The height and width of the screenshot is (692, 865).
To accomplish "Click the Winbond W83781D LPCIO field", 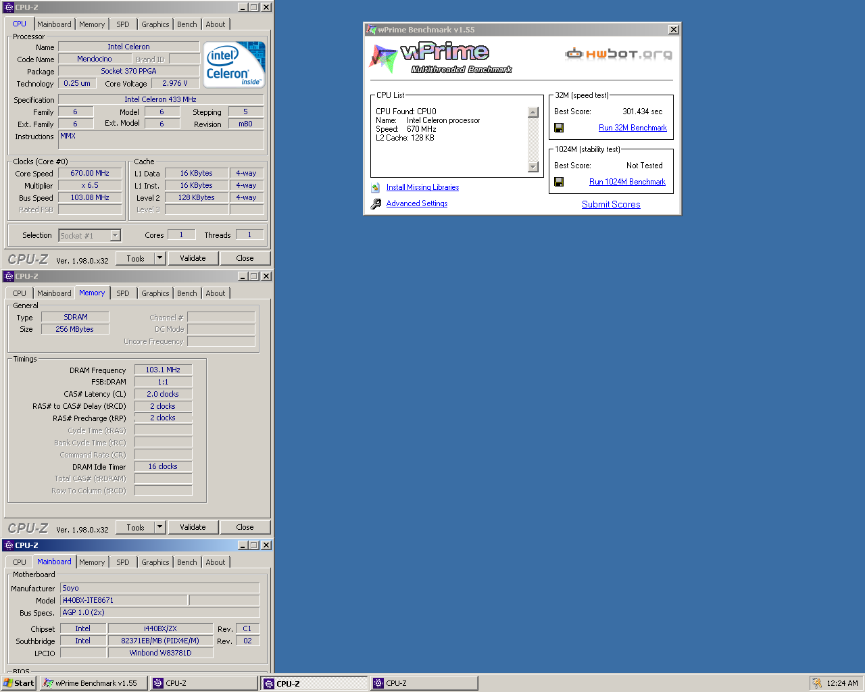I will [161, 653].
